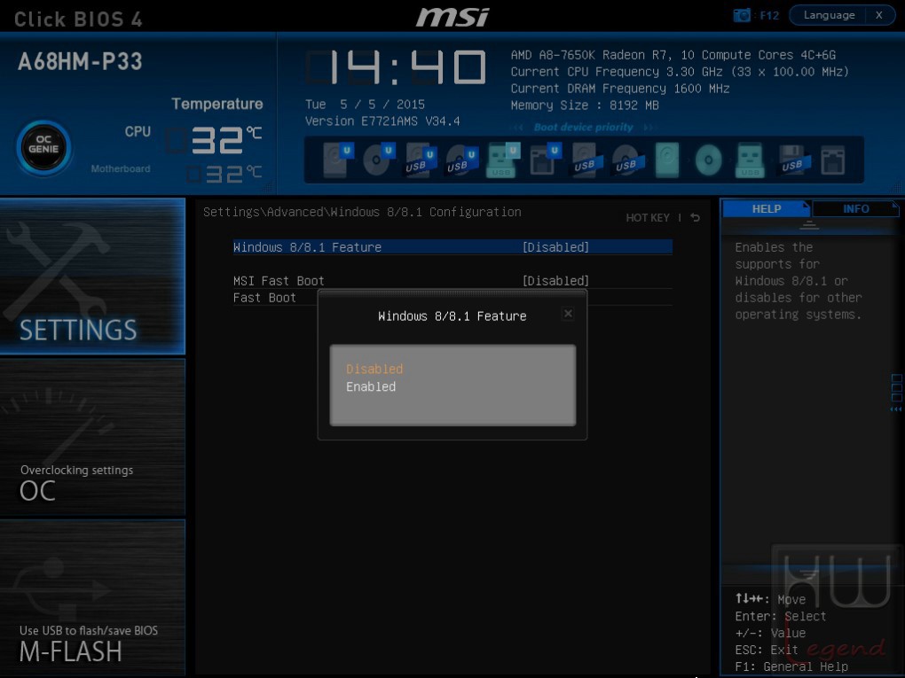Viewport: 905px width, 678px height.
Task: Click the teal legacy hard disk boot icon
Action: 667,160
